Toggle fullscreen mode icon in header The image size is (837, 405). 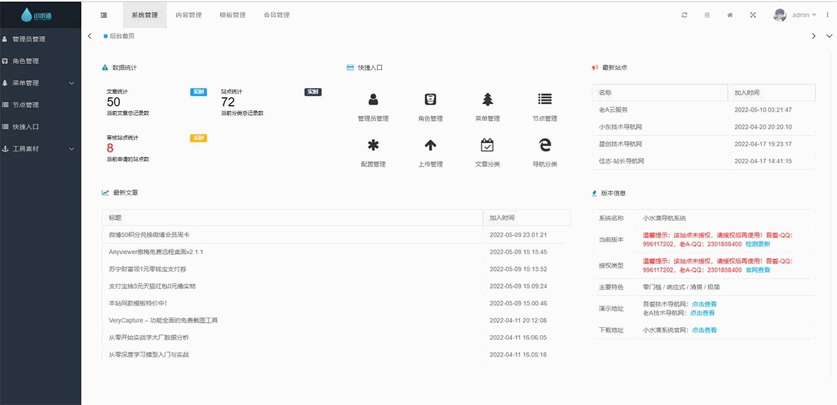753,15
